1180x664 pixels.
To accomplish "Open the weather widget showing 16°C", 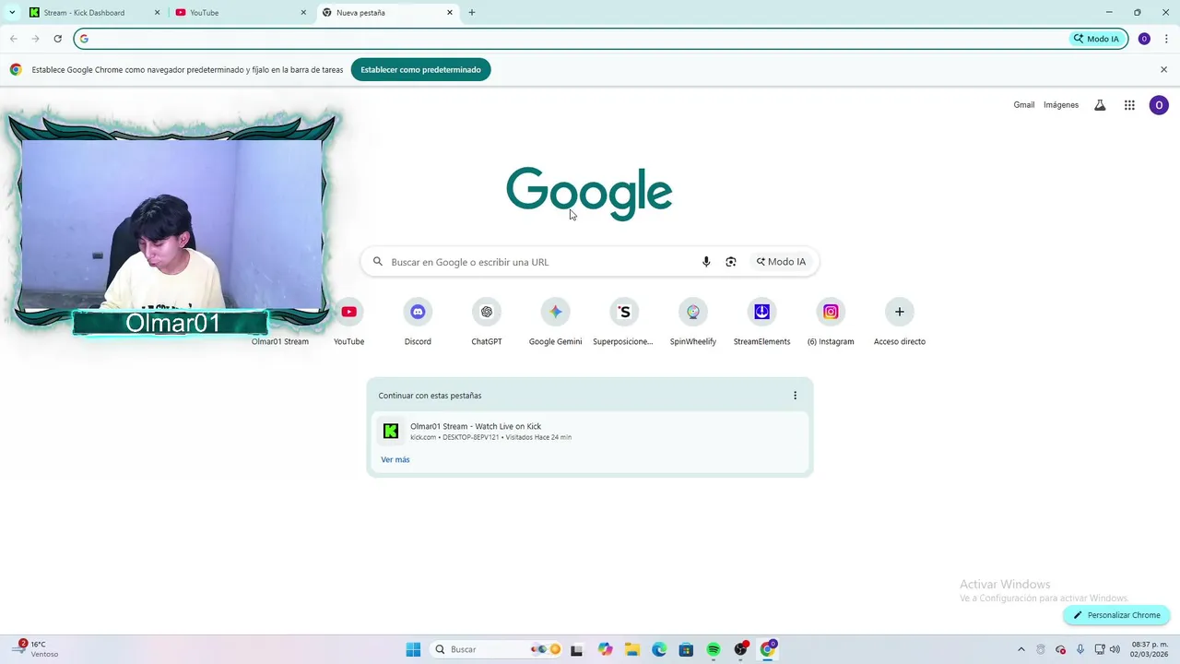I will (x=37, y=649).
